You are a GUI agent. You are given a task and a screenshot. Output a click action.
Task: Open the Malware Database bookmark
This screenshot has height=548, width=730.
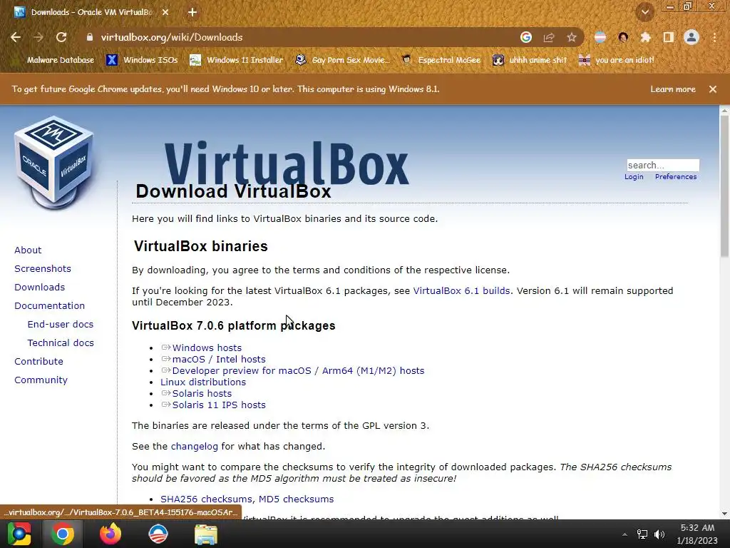pyautogui.click(x=53, y=60)
